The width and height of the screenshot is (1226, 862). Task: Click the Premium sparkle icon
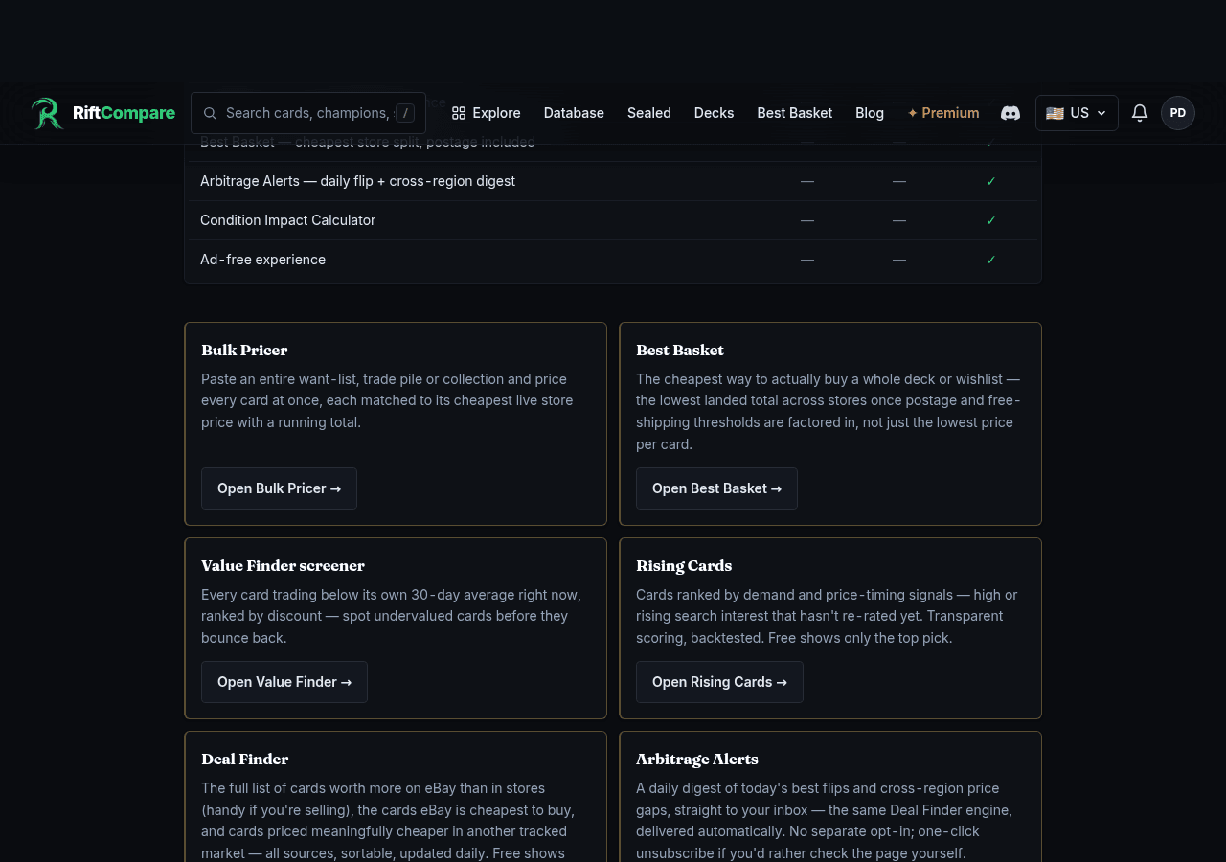coord(913,113)
